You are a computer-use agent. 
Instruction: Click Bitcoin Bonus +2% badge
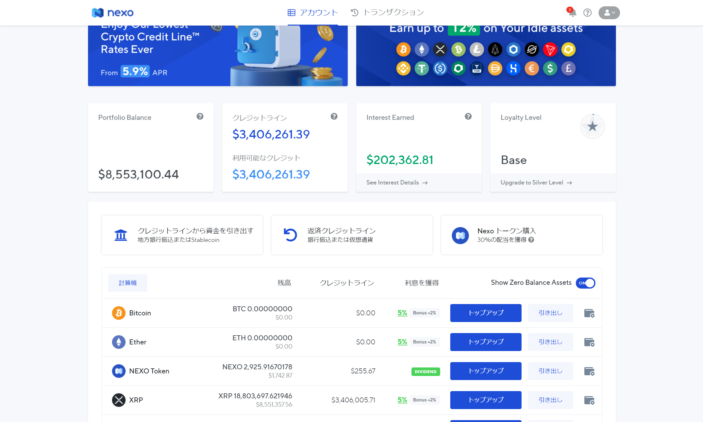pos(424,313)
